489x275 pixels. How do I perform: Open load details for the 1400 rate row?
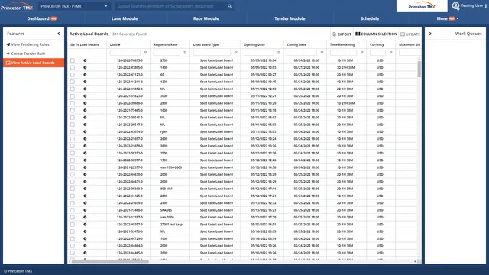(x=85, y=68)
